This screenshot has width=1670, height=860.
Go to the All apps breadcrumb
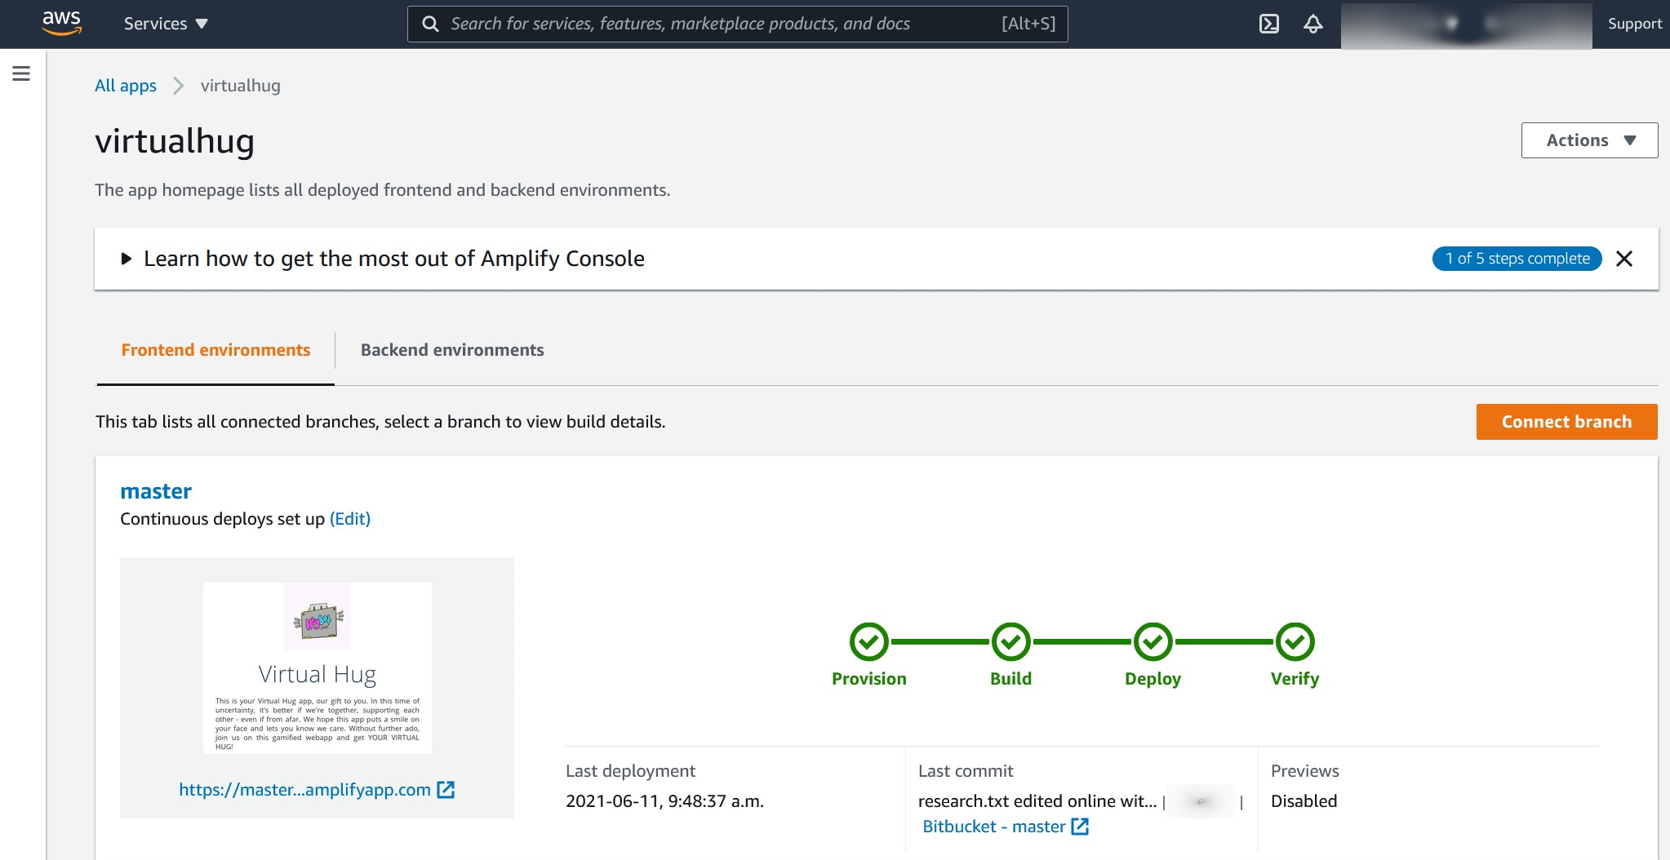126,86
